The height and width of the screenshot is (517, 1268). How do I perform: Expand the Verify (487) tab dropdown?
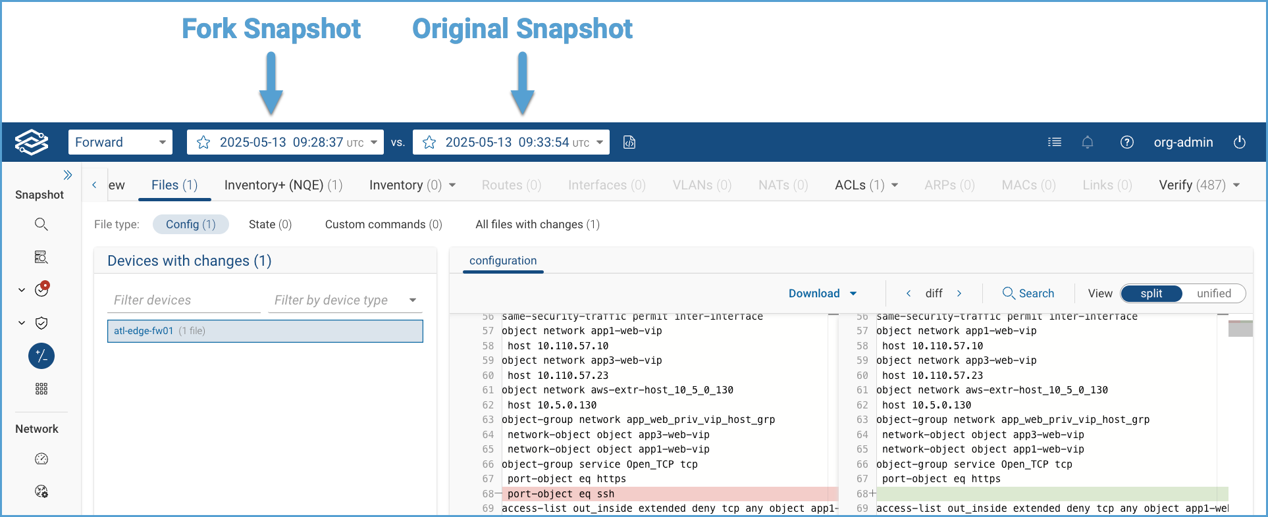1236,185
